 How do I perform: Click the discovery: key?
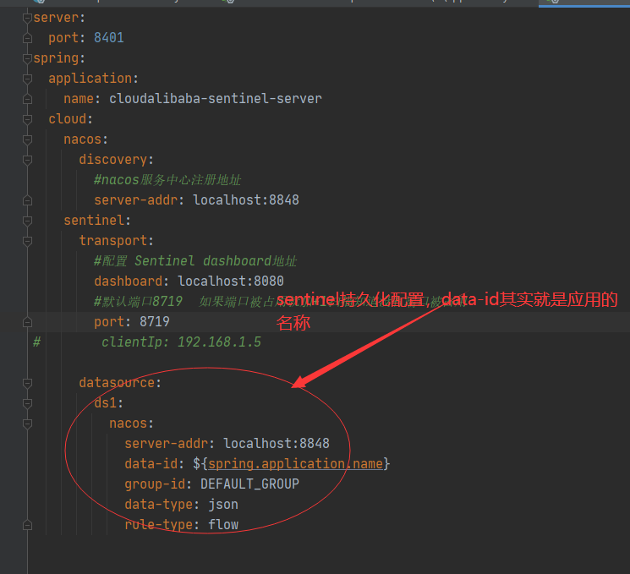tap(116, 160)
